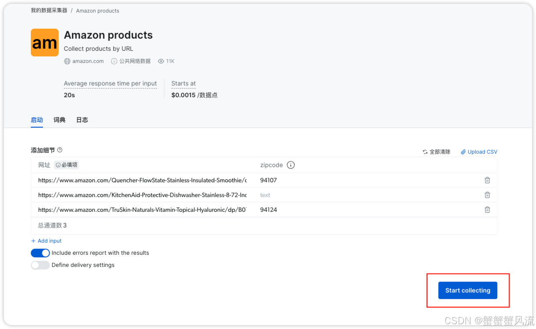The image size is (536, 329).
Task: Click the paperclip icon of Upload CSV
Action: coord(464,152)
